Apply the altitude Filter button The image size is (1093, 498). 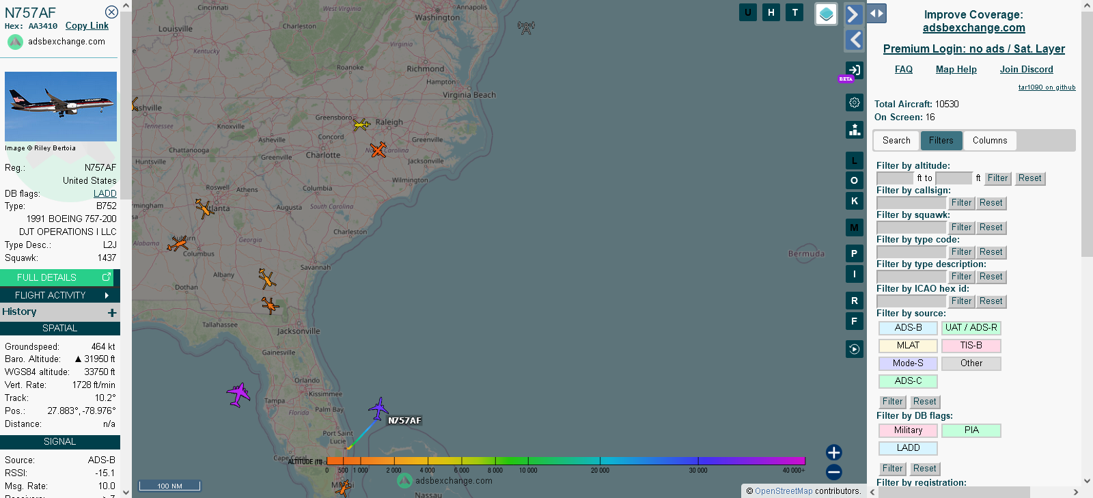997,178
